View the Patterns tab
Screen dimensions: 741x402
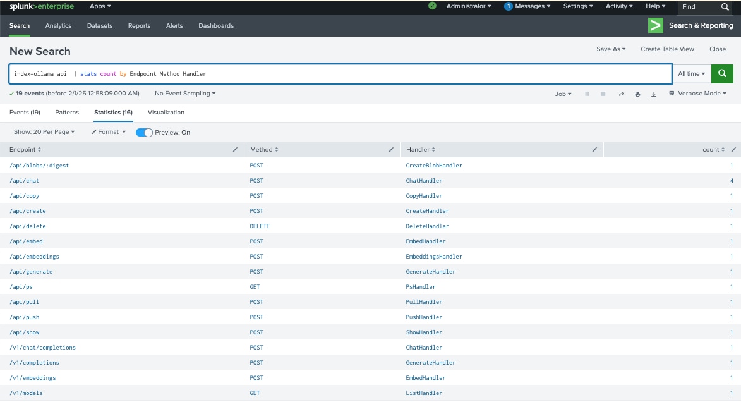point(67,113)
